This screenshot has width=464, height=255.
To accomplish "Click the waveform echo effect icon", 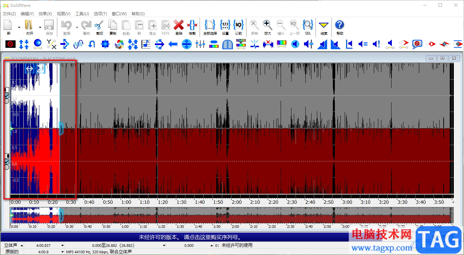I will coord(78,44).
